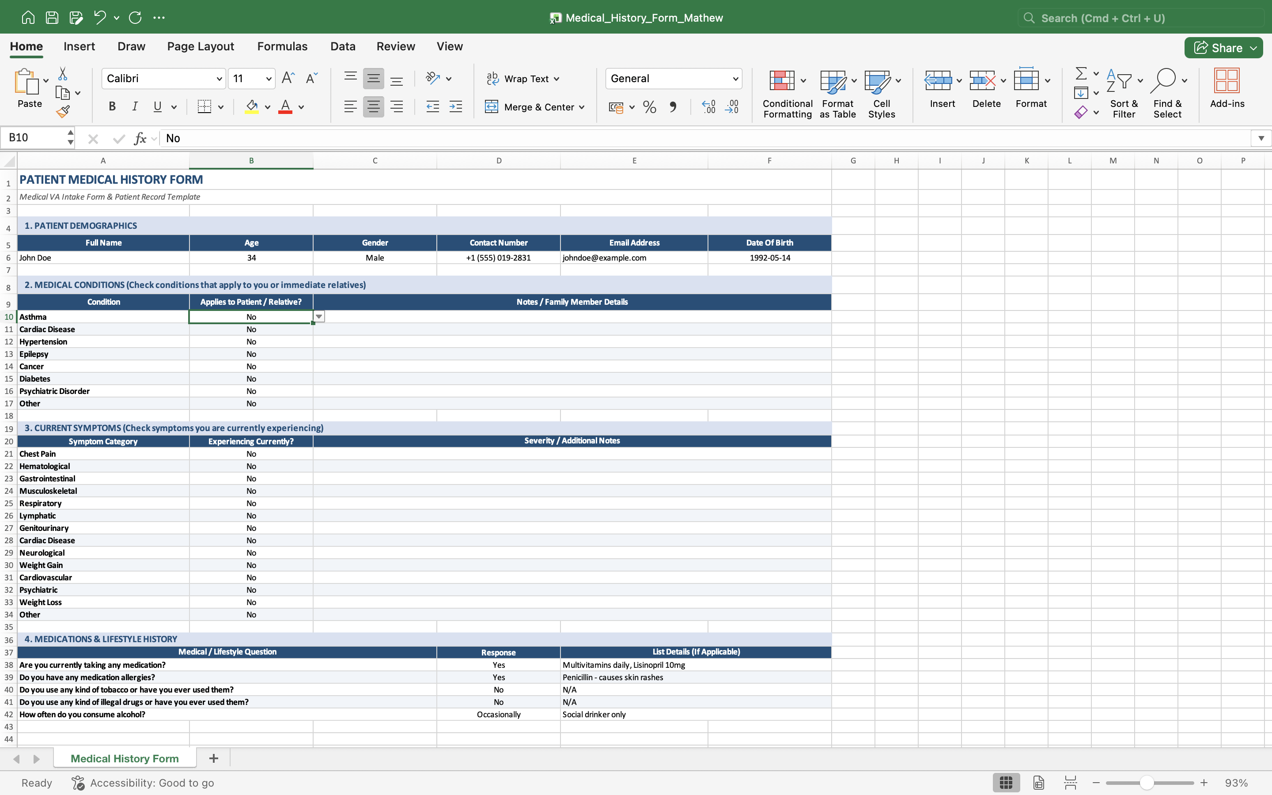This screenshot has width=1272, height=795.
Task: Expand the Merge & Center options arrow
Action: [x=582, y=107]
